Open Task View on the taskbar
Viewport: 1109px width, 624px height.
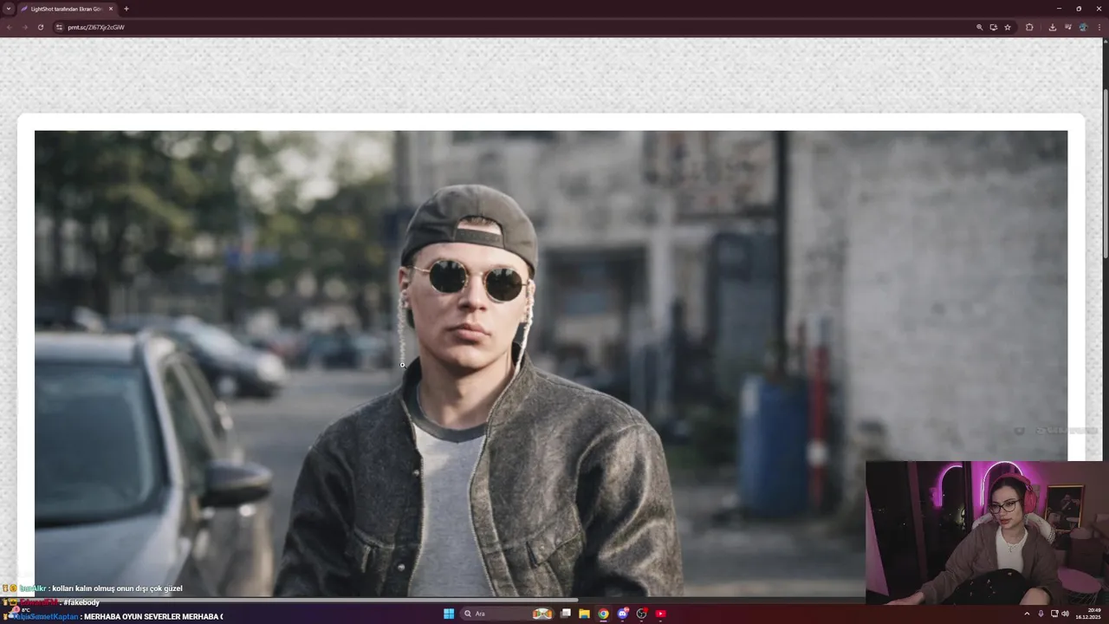[566, 614]
